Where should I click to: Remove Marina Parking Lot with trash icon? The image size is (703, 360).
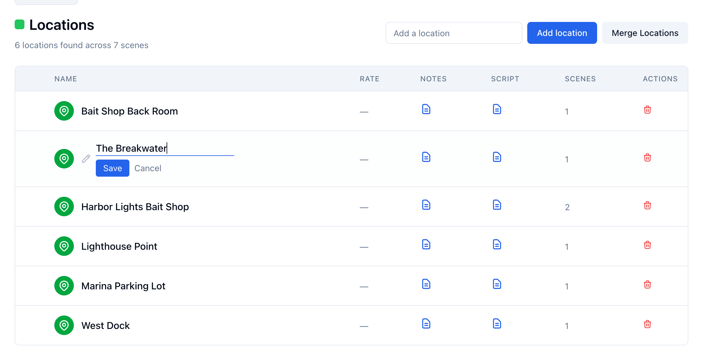coord(647,285)
